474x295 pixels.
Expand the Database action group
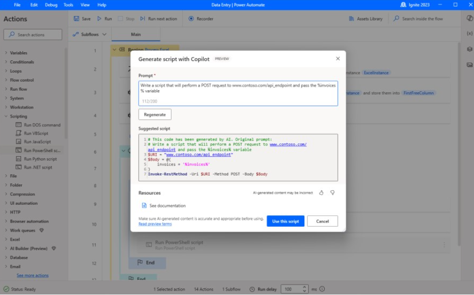6,257
